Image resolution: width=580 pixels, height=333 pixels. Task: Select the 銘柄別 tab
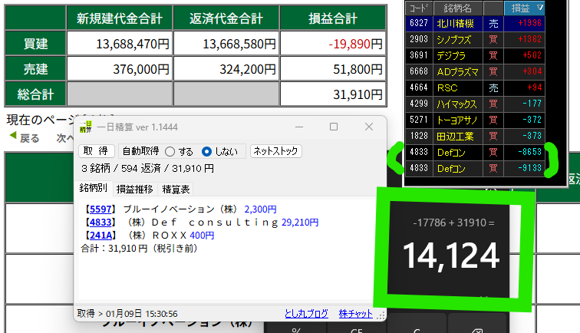tap(94, 189)
